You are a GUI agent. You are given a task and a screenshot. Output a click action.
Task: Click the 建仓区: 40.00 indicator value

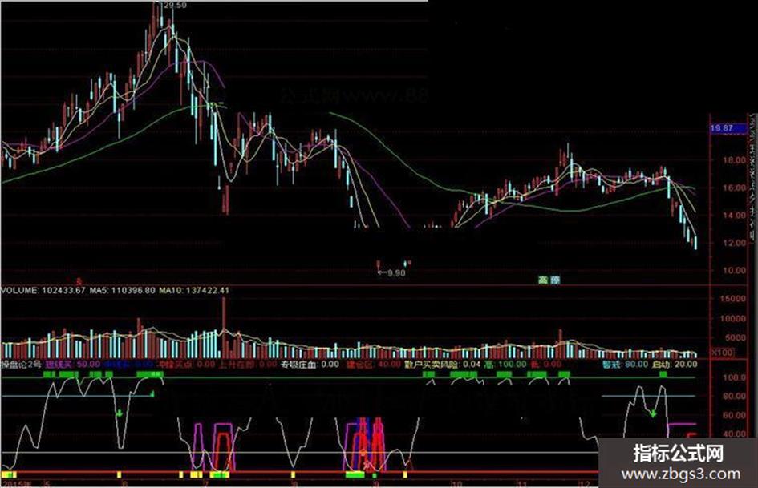click(373, 364)
